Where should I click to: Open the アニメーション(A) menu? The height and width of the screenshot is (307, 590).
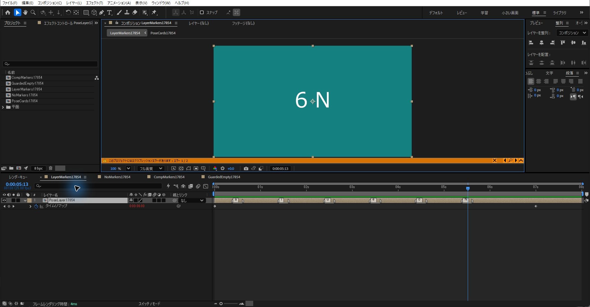coord(119,3)
